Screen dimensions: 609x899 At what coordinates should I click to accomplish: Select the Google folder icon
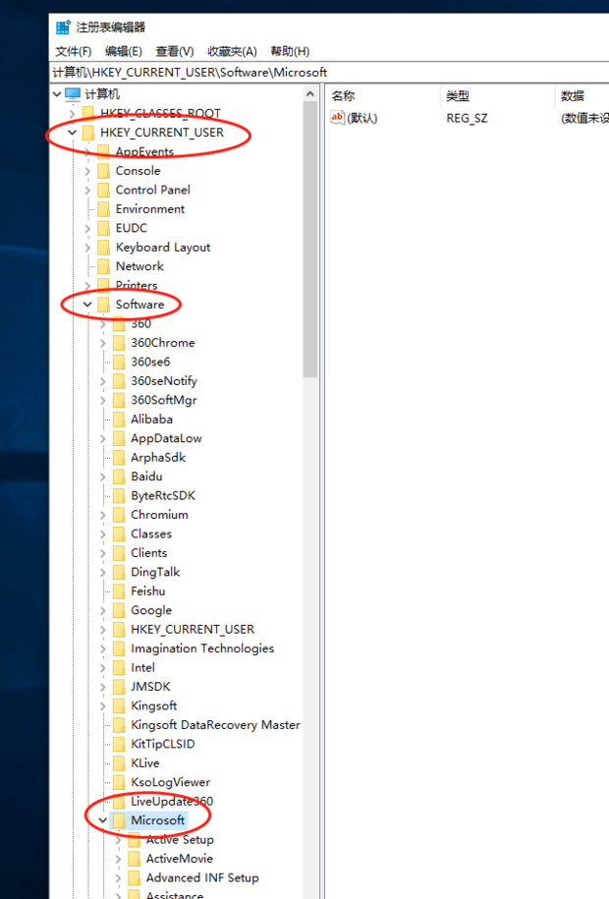(119, 610)
